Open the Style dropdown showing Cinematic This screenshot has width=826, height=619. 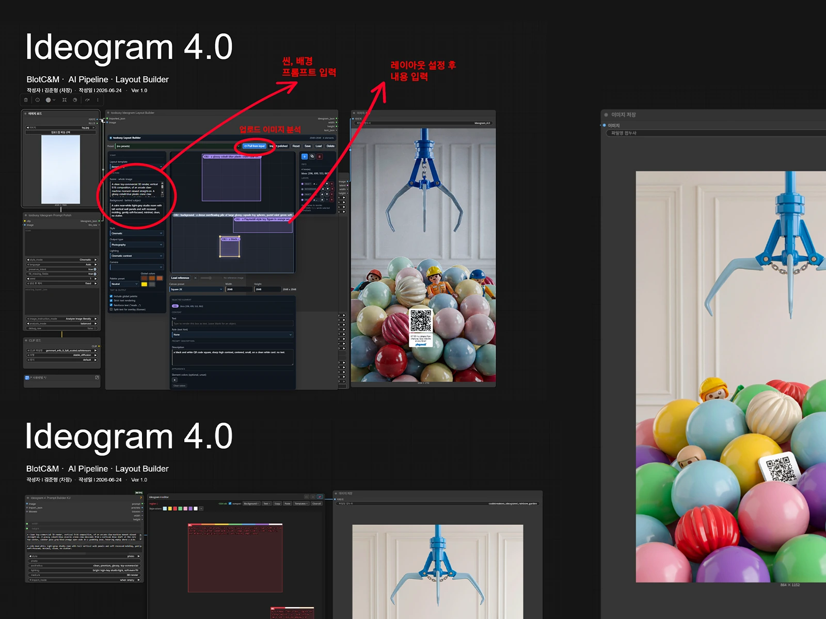[137, 233]
